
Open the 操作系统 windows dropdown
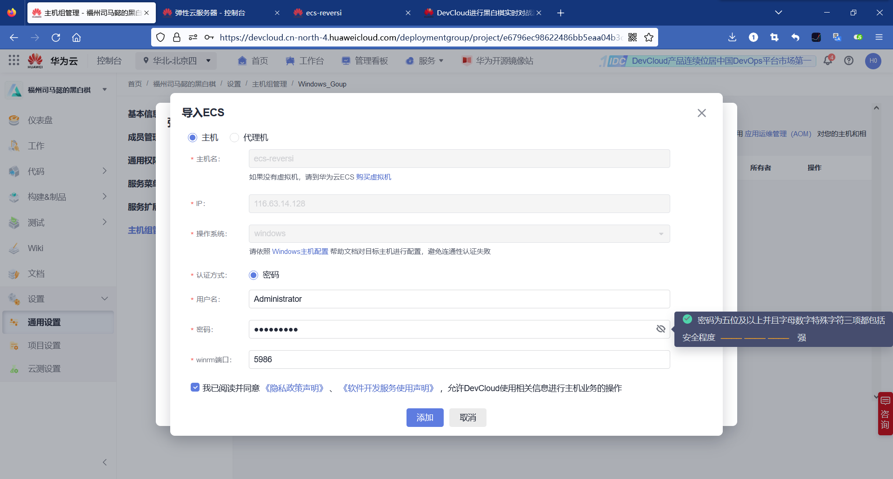[459, 233]
